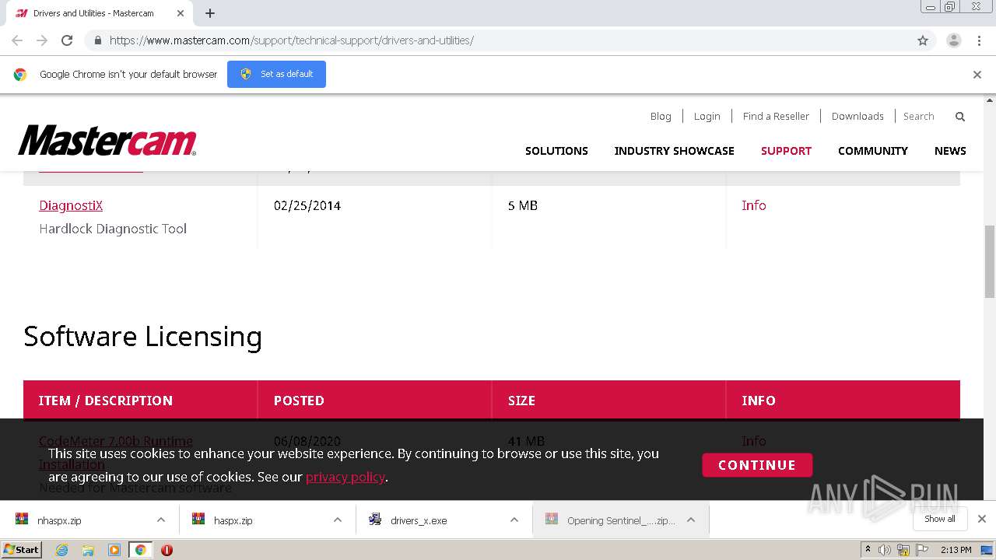Click the Chrome taskbar icon

[140, 550]
